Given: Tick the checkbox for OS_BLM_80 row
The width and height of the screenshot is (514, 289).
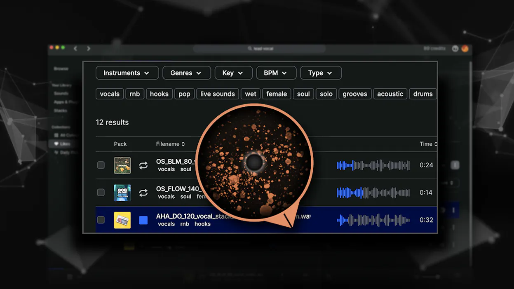Looking at the screenshot, I should tap(101, 165).
